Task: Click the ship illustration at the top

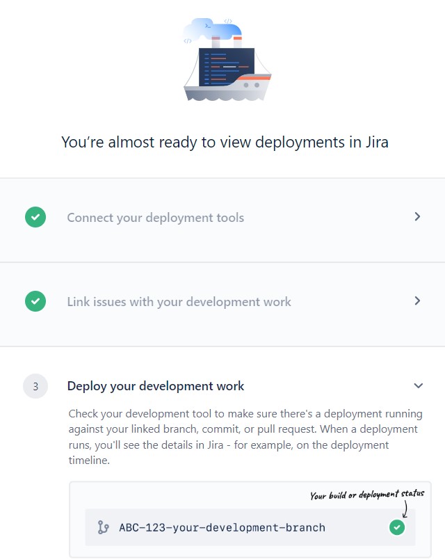Action: (227, 60)
